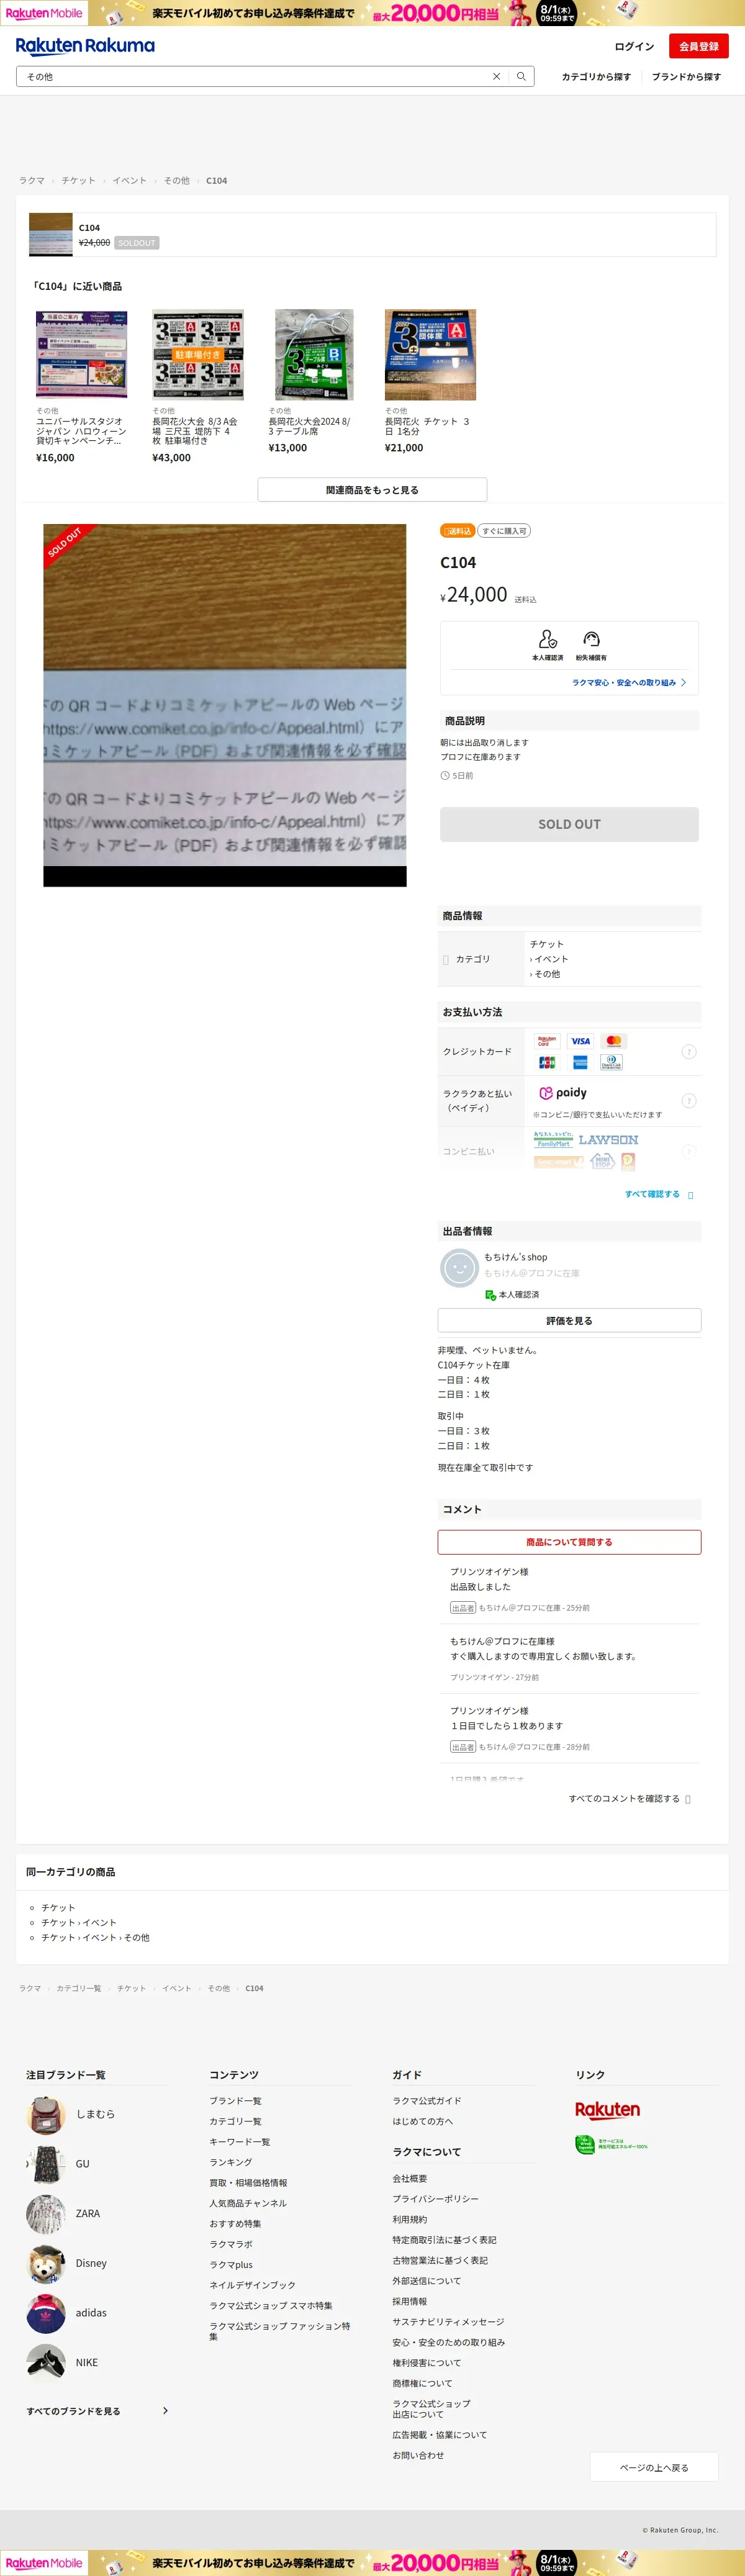
Task: Click the VISA payment icon
Action: (580, 1041)
